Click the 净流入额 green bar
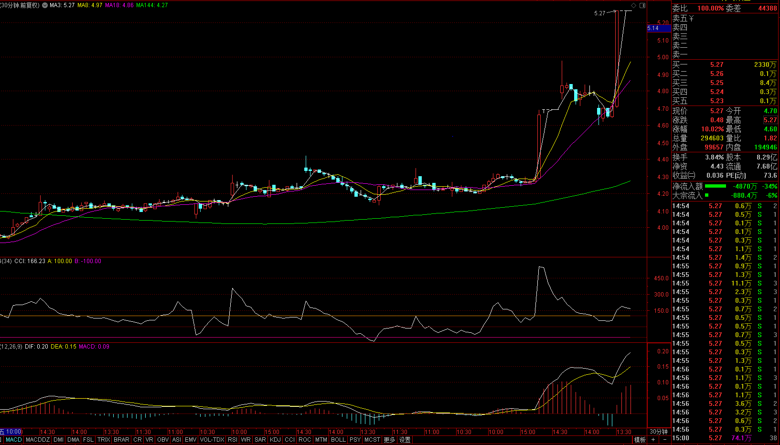 click(715, 186)
